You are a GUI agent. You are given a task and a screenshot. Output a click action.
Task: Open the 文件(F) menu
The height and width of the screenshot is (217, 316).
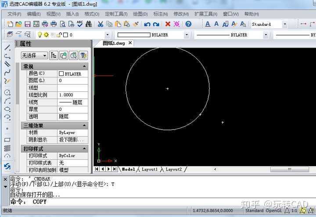(x=14, y=14)
